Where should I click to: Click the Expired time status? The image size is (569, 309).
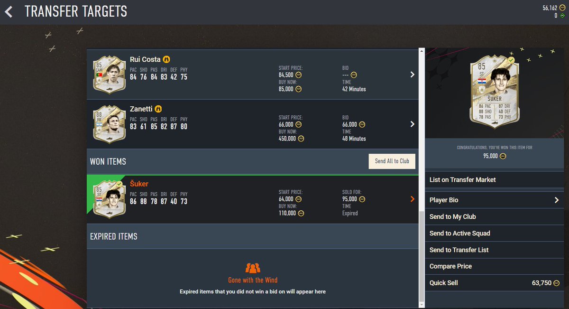350,213
